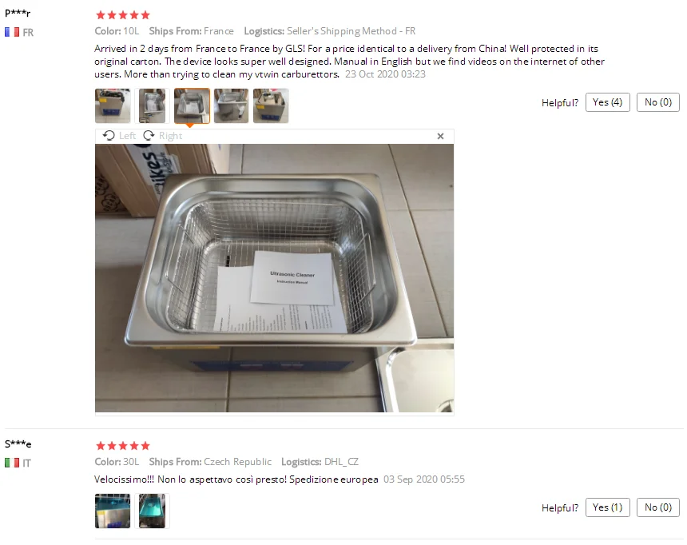The height and width of the screenshot is (545, 687).
Task: Close the enlarged photo viewer
Action: coord(440,137)
